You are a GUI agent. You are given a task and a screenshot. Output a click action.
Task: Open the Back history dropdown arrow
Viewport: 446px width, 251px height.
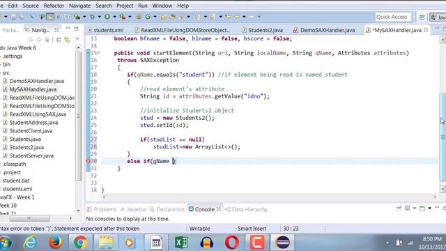pos(244,17)
